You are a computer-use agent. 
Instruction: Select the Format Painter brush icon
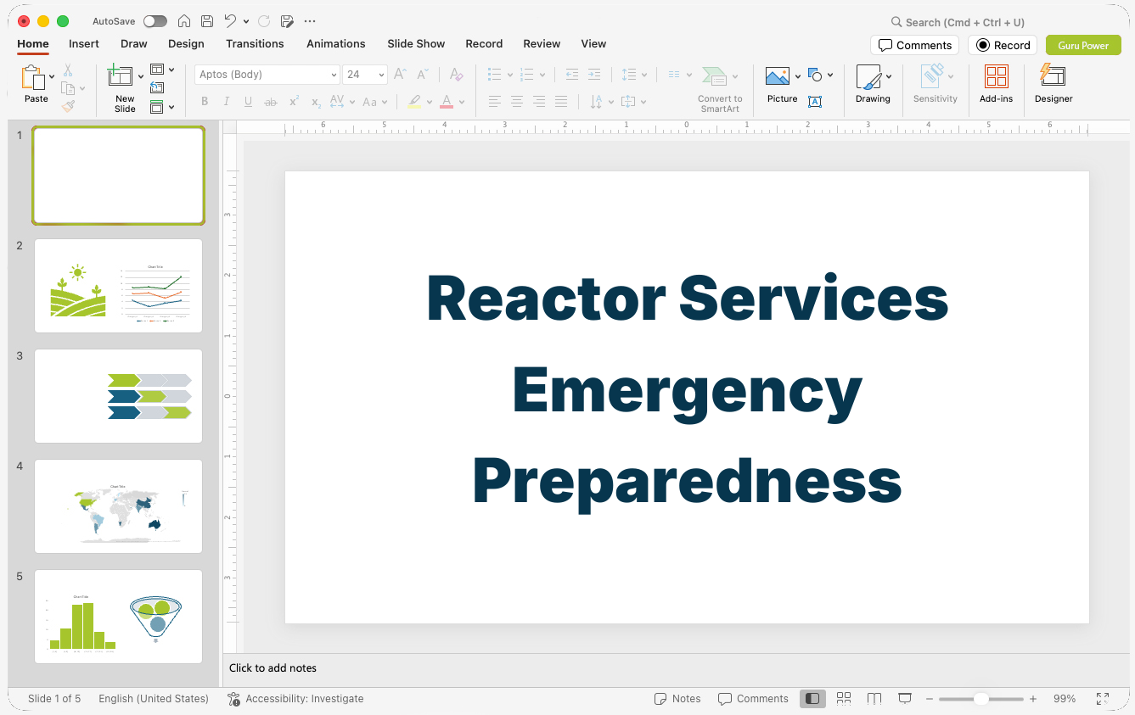click(x=68, y=106)
